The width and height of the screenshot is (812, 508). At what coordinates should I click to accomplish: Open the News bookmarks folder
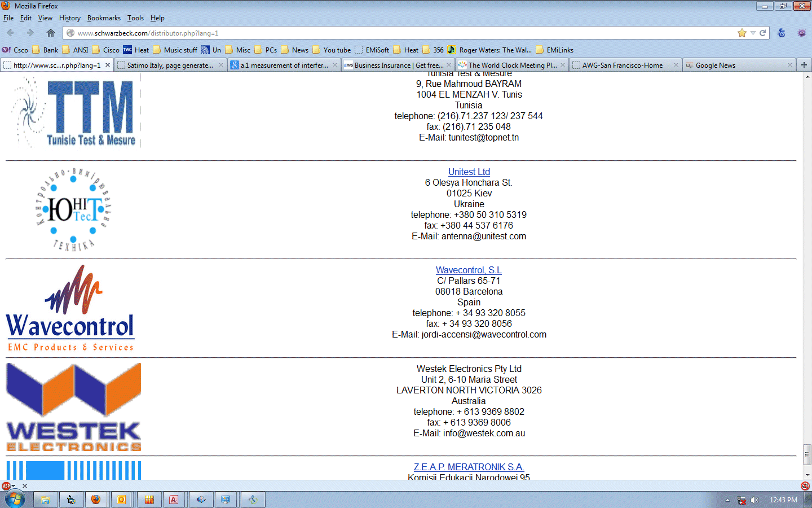294,50
